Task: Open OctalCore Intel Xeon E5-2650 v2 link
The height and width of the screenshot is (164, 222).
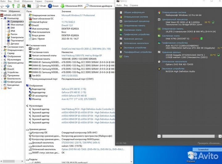Action: click(x=86, y=49)
